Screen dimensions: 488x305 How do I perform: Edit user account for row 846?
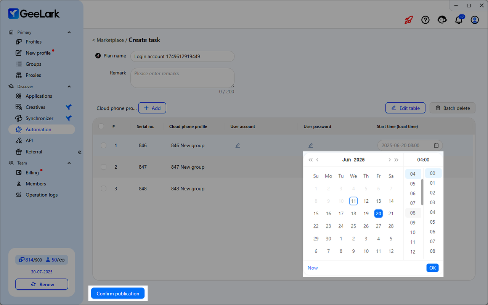pyautogui.click(x=238, y=145)
